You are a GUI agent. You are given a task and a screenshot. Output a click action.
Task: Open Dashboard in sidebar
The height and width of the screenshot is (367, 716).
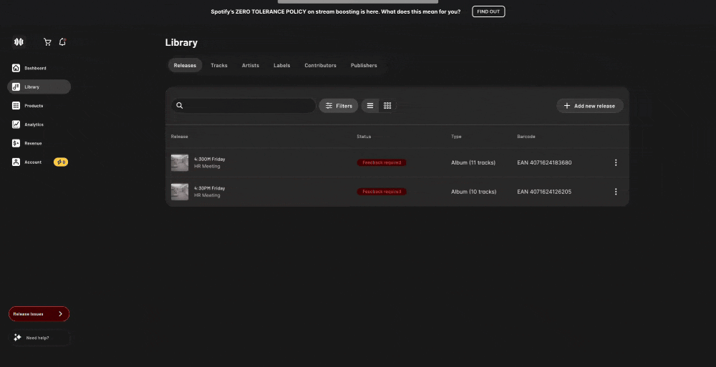[x=39, y=68]
